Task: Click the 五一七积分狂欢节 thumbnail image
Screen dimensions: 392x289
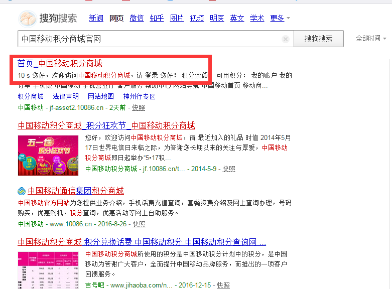Action: point(48,156)
